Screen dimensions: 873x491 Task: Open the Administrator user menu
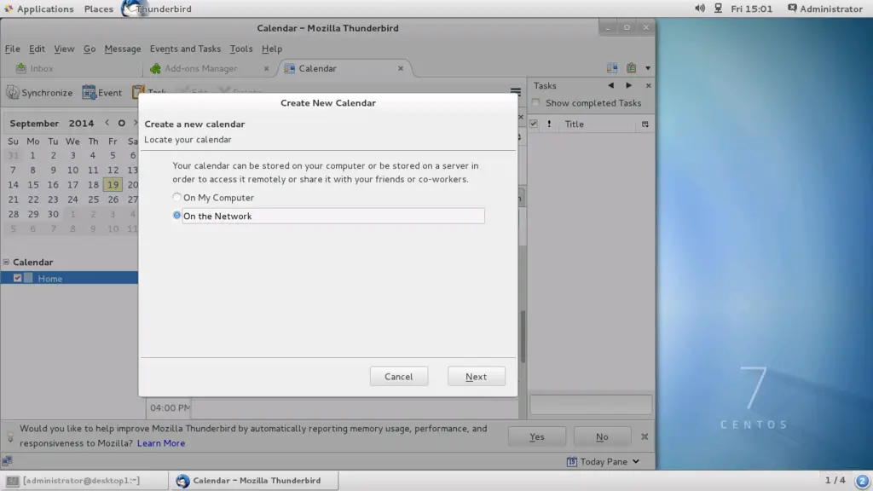click(x=825, y=9)
